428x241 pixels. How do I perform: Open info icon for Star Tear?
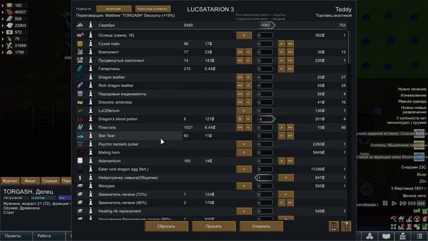91,136
